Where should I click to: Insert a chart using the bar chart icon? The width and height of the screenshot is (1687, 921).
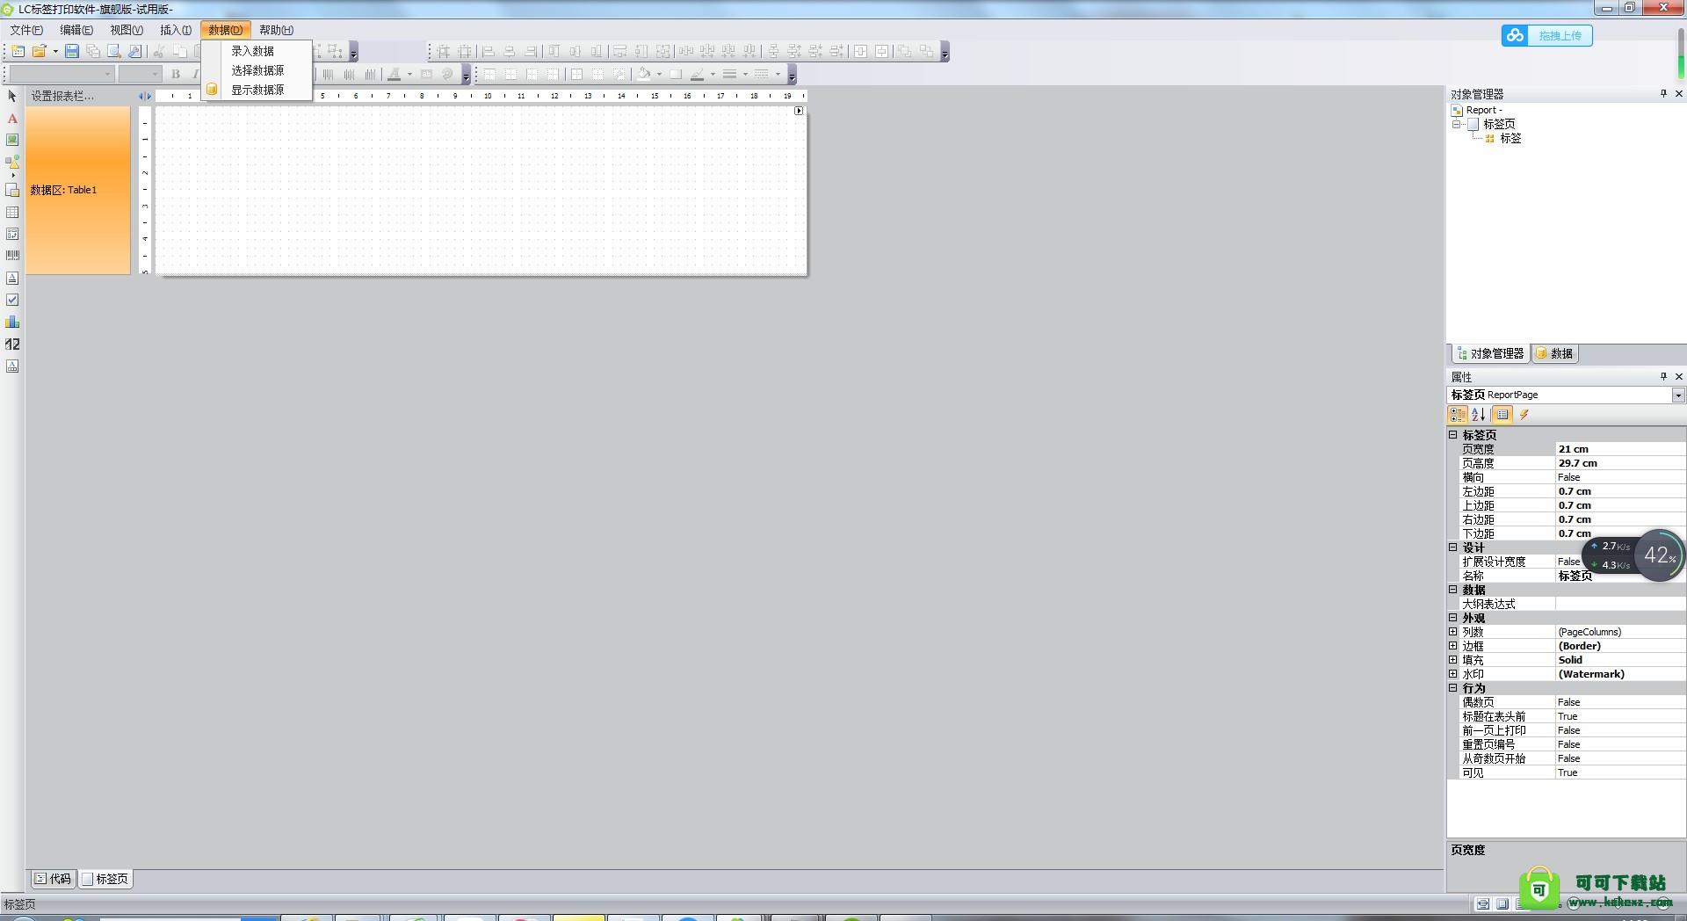pyautogui.click(x=12, y=322)
